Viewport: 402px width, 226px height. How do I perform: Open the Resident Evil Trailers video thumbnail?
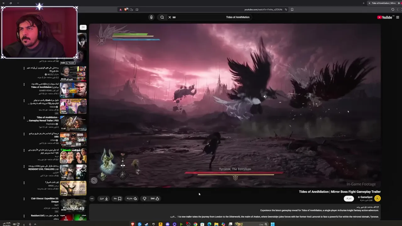[73, 172]
